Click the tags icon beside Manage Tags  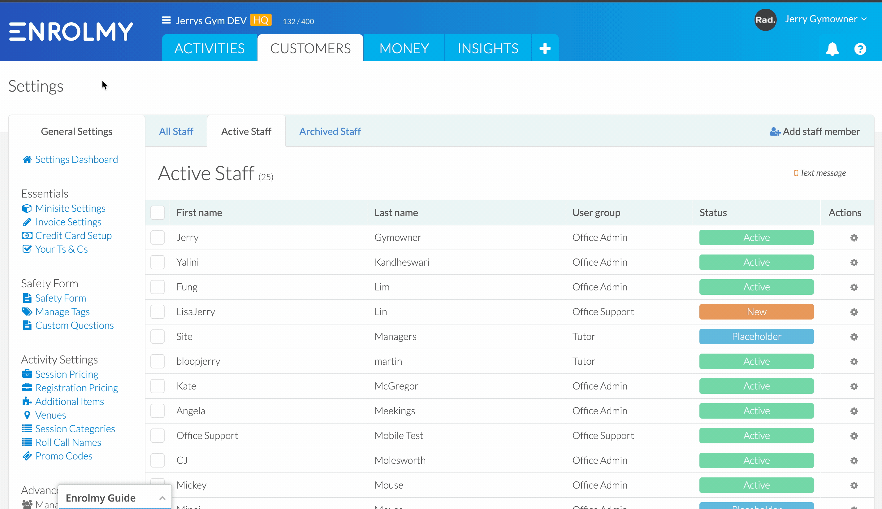tap(27, 311)
